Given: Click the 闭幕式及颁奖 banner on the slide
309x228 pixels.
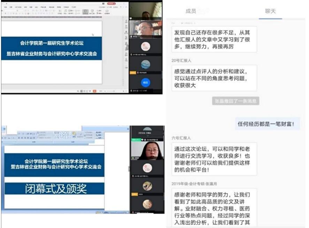Looking at the screenshot, I should [55, 189].
